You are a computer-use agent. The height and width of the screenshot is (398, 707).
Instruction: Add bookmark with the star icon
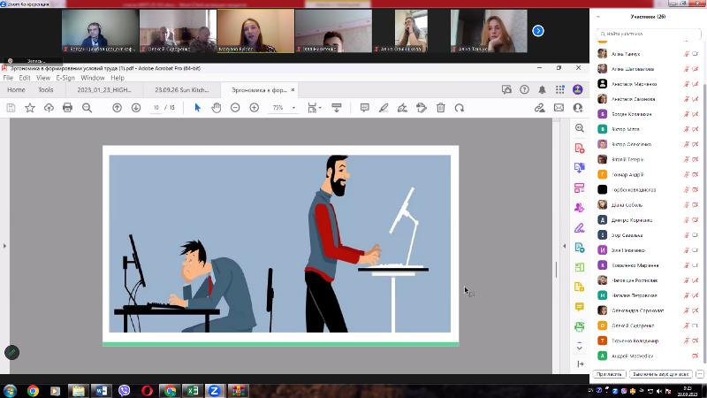coord(30,108)
